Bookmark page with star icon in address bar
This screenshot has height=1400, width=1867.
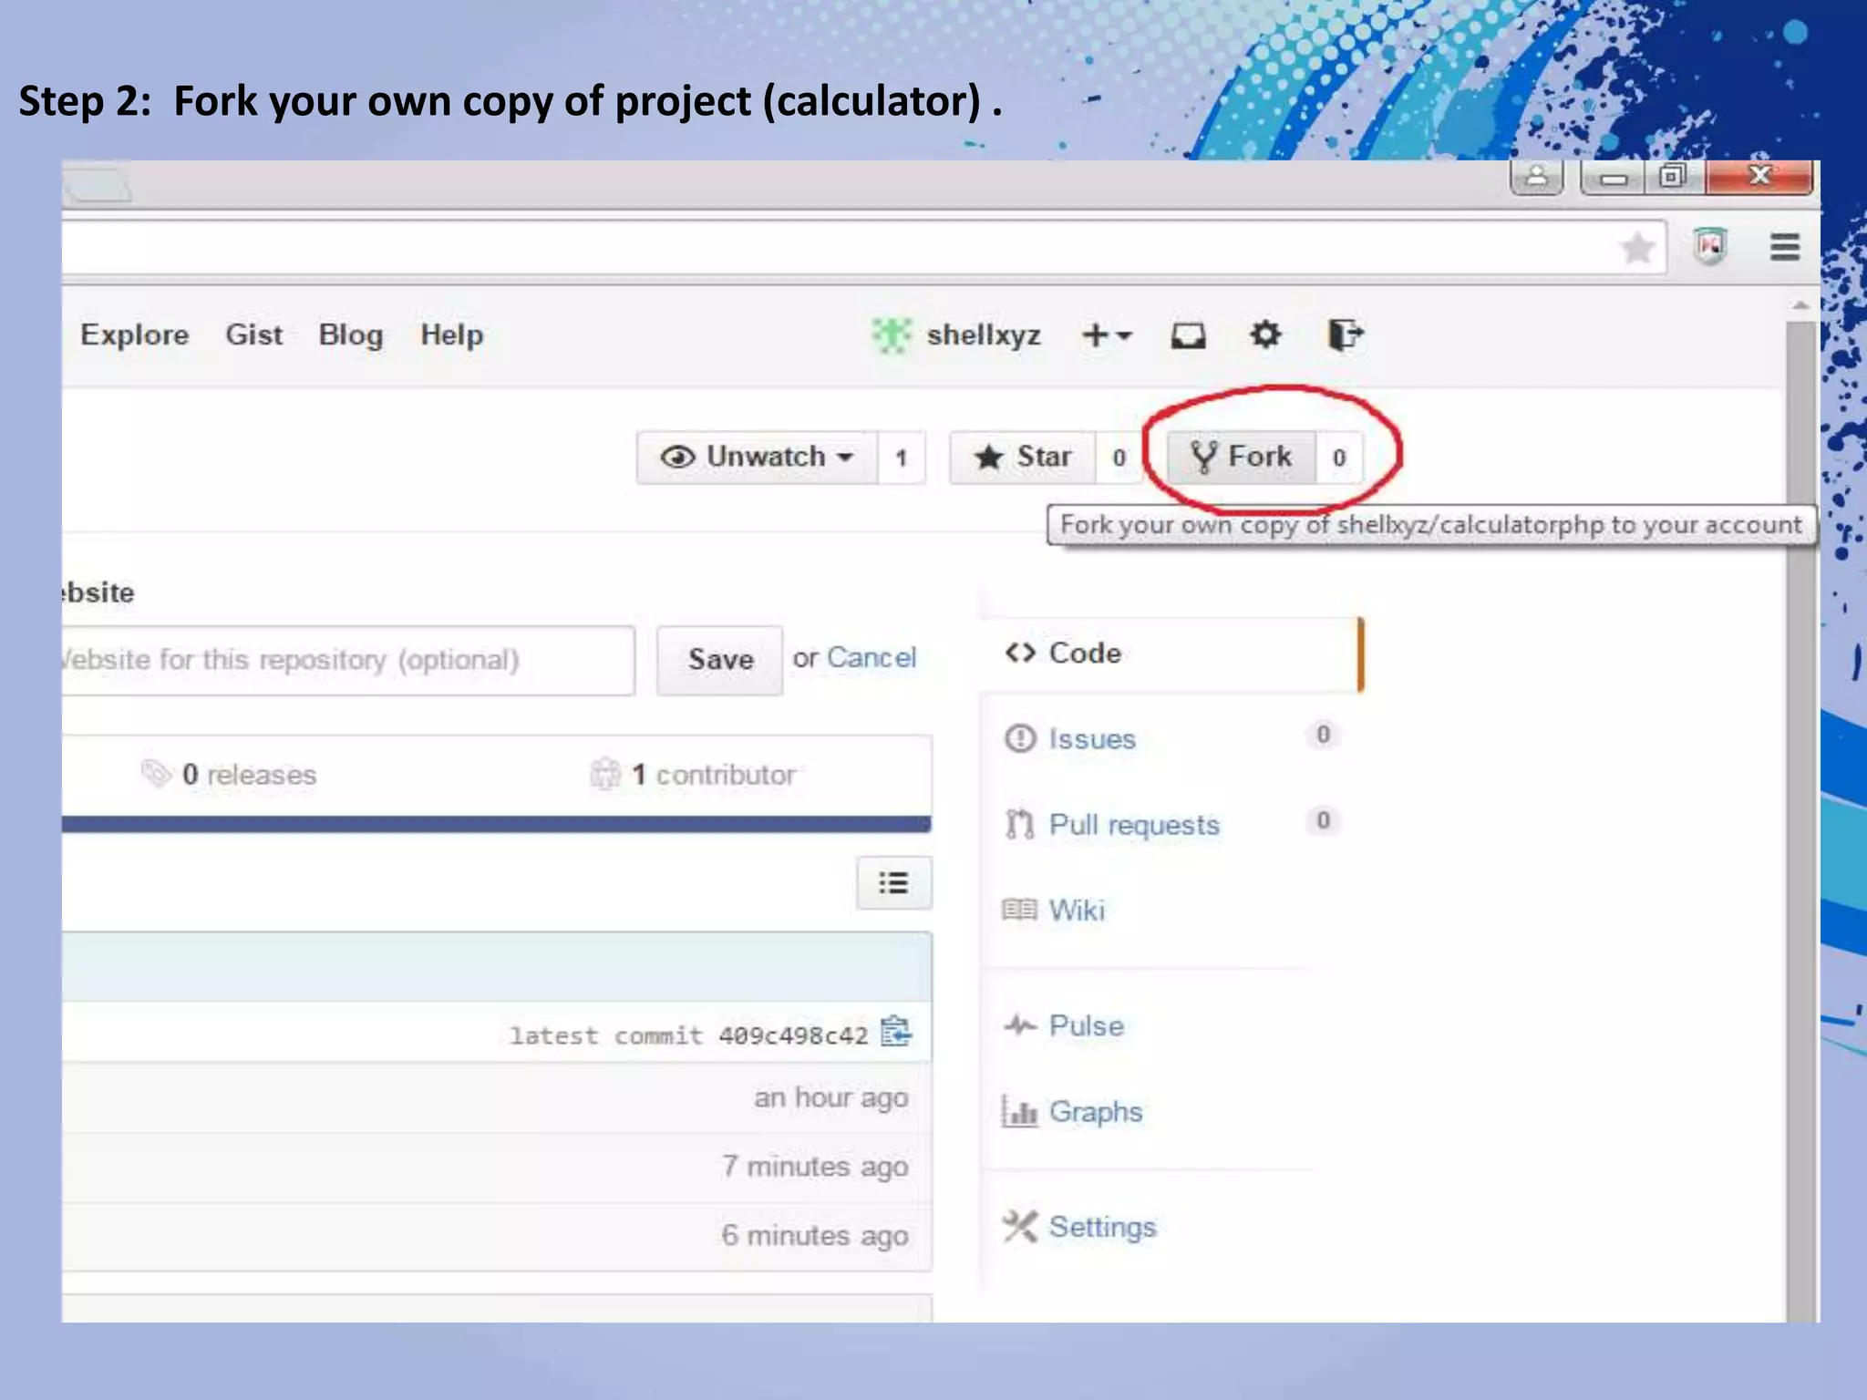point(1638,248)
